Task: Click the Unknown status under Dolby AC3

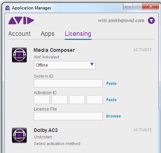Action: 43,137
